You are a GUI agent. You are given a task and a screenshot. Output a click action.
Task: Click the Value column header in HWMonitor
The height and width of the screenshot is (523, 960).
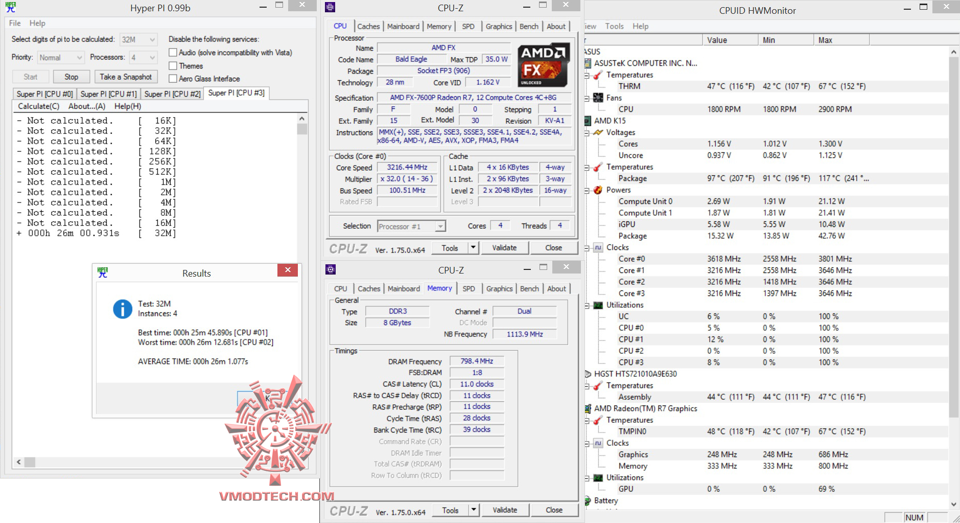pyautogui.click(x=730, y=40)
